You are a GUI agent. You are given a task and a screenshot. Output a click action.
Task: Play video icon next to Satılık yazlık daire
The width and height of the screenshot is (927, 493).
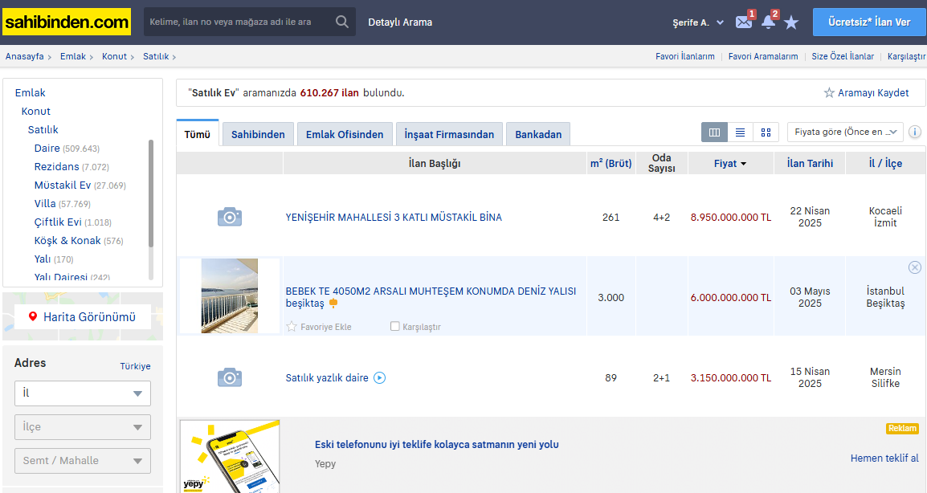point(380,378)
